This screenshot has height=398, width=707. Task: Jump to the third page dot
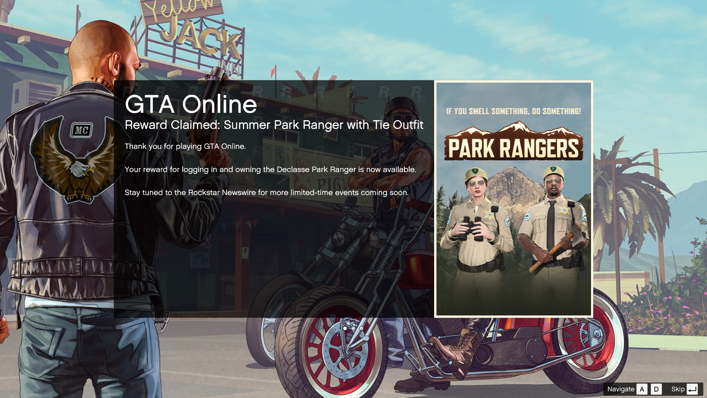point(362,328)
